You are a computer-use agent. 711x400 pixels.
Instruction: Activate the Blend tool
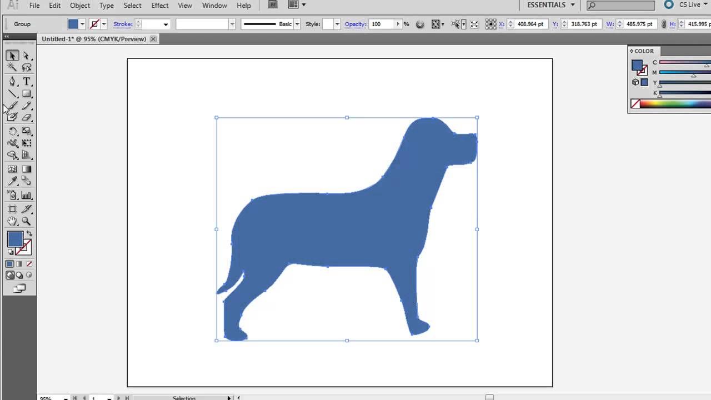(x=27, y=181)
